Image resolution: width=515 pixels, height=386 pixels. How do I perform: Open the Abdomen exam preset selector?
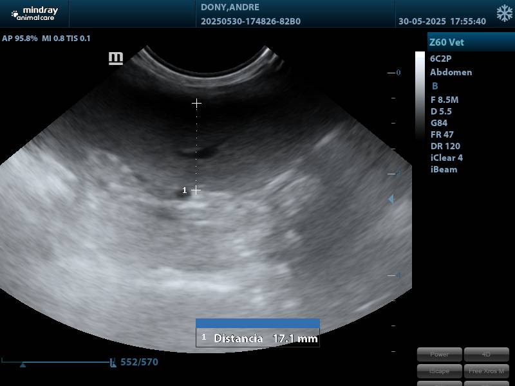click(x=451, y=72)
